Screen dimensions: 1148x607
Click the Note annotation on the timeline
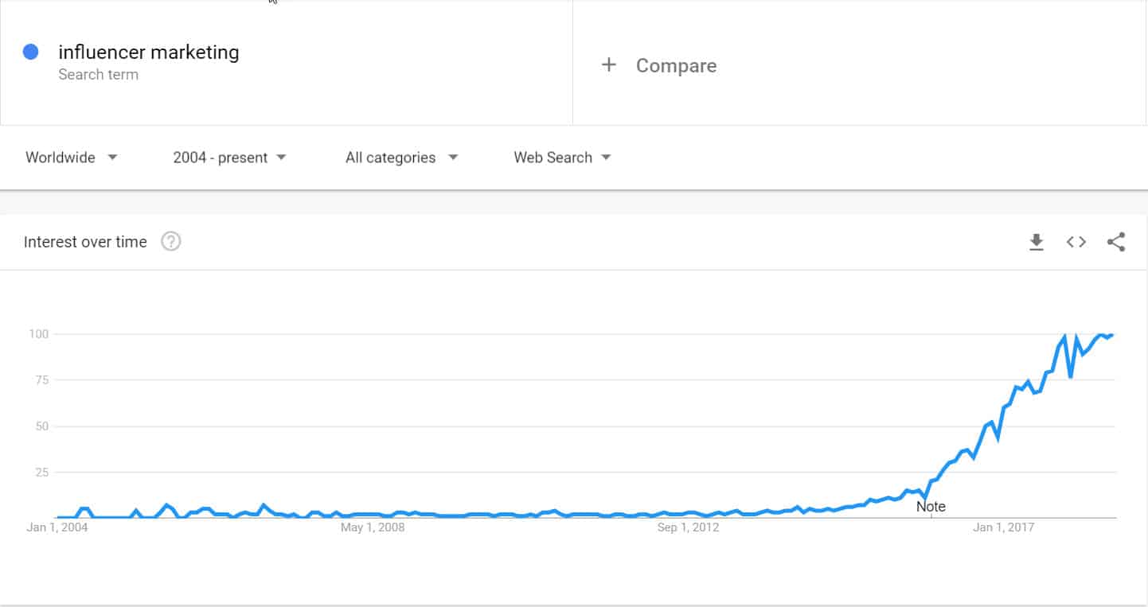930,506
